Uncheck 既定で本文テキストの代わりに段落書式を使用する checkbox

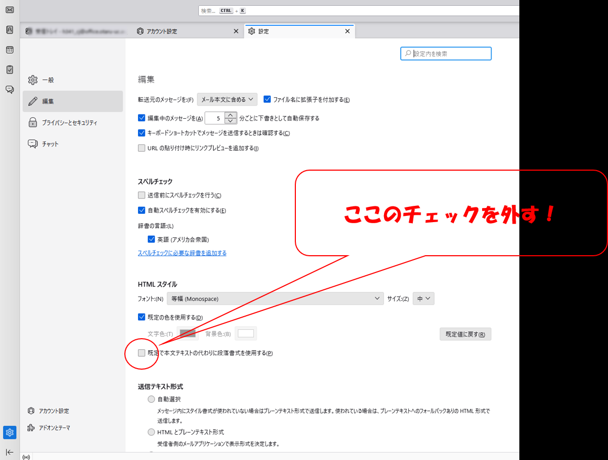coord(142,353)
